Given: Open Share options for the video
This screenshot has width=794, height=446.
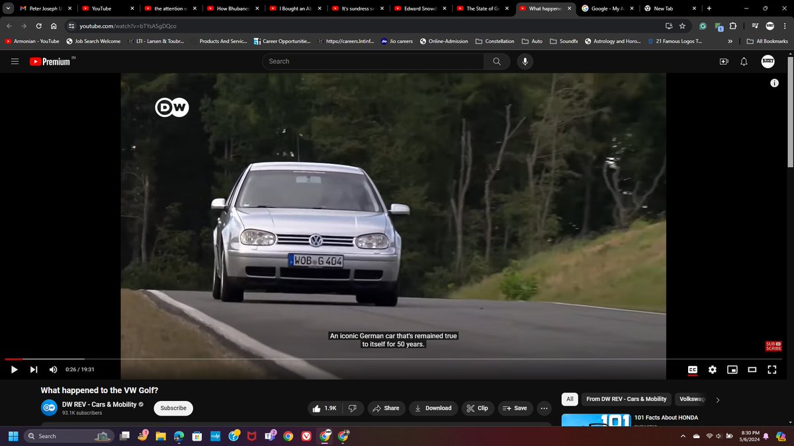Looking at the screenshot, I should 386,408.
